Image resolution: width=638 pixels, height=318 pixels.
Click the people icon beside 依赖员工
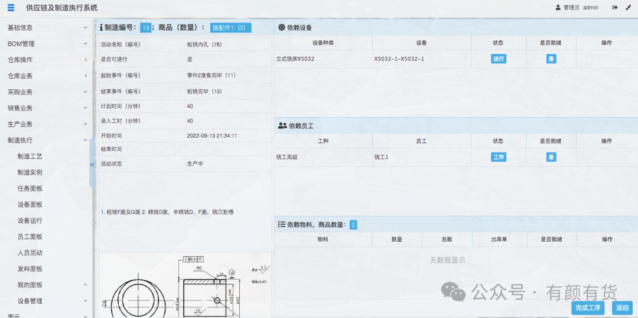coord(282,126)
